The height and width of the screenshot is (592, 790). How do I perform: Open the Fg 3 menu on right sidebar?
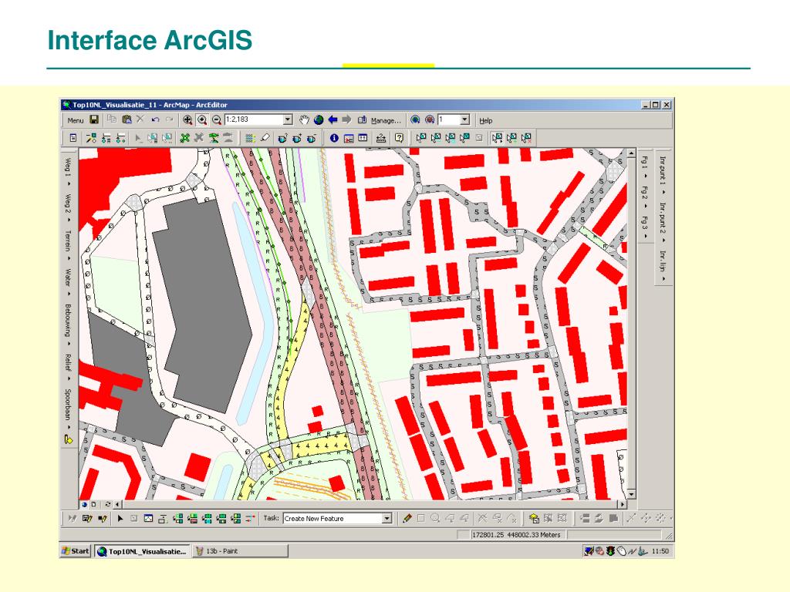click(644, 227)
